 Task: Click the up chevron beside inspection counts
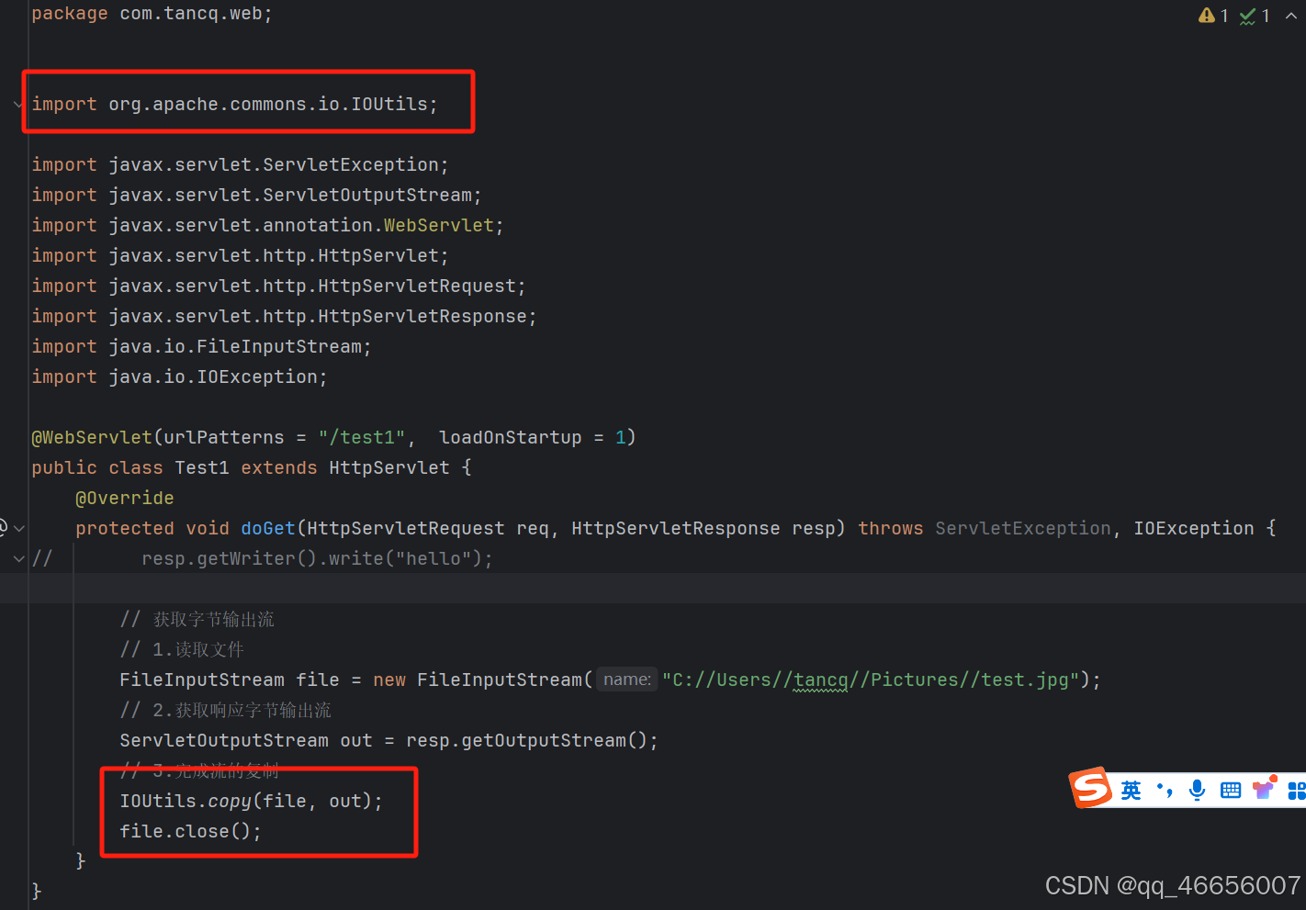pyautogui.click(x=1291, y=16)
